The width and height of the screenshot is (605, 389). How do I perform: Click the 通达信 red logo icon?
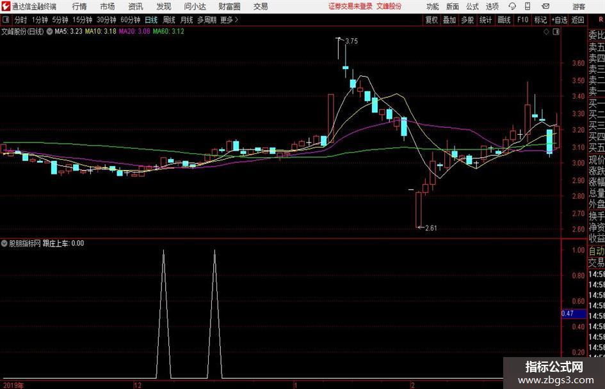point(6,6)
